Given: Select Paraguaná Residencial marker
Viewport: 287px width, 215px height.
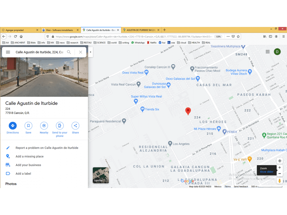Looking at the screenshot, I should [x=124, y=121].
